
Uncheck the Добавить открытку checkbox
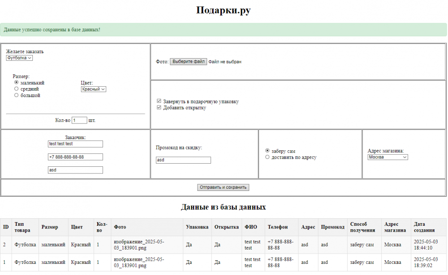[159, 108]
